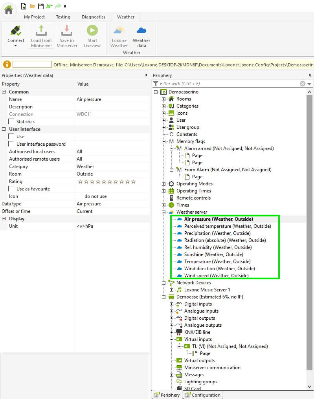Click the home application button
This screenshot has height=399, width=314.
(x=9, y=9)
